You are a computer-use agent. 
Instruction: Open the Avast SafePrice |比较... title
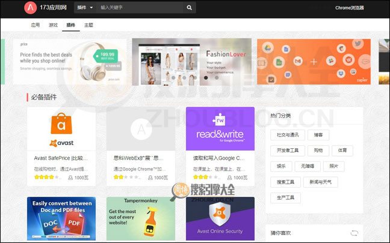click(61, 158)
